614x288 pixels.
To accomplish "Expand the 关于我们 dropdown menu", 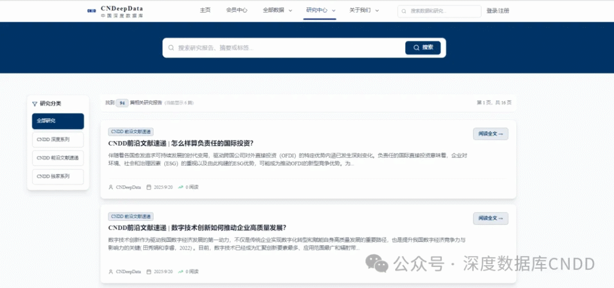I will click(364, 10).
